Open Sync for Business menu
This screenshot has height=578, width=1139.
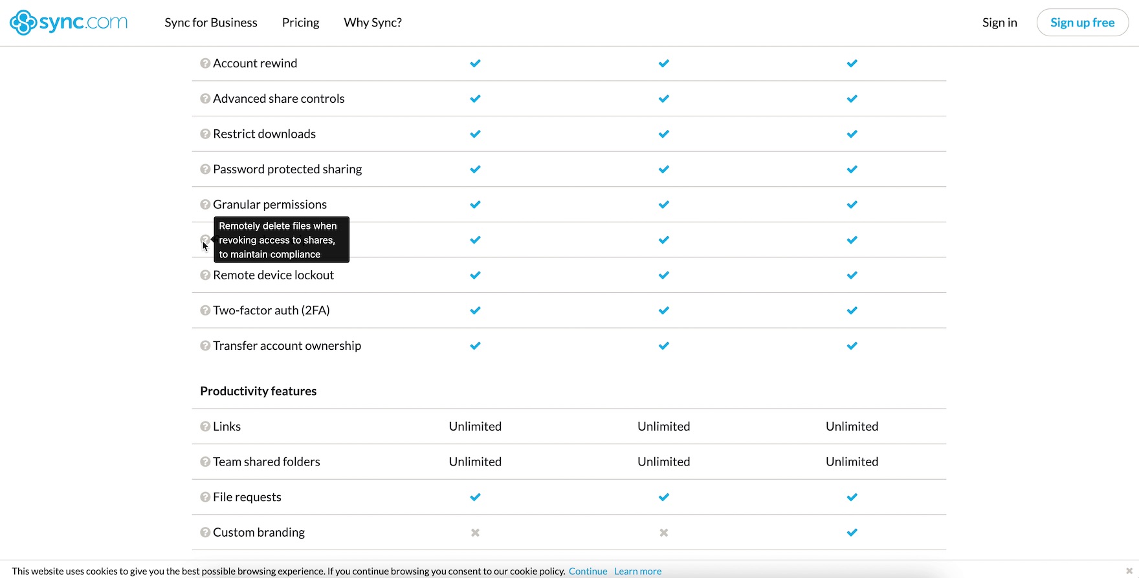pos(211,23)
